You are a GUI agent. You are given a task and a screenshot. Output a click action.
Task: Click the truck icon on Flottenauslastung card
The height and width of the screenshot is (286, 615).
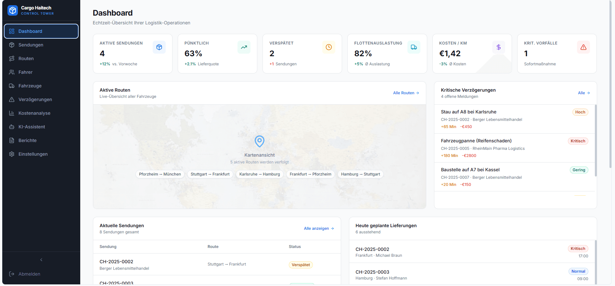(x=414, y=47)
